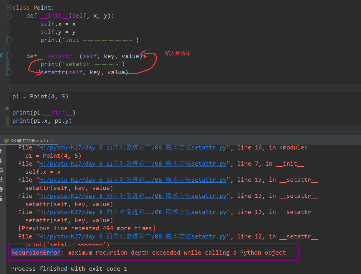The image size is (361, 274).
Task: Toggle soft-wrap in the run console
Action: click(1, 170)
